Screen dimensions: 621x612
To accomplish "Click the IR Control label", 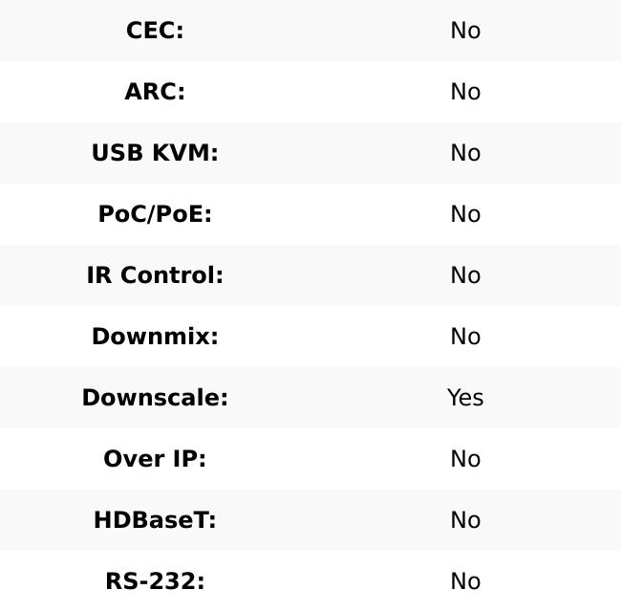I will coord(155,275).
